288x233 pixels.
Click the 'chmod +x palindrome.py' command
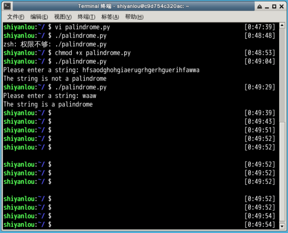93,53
